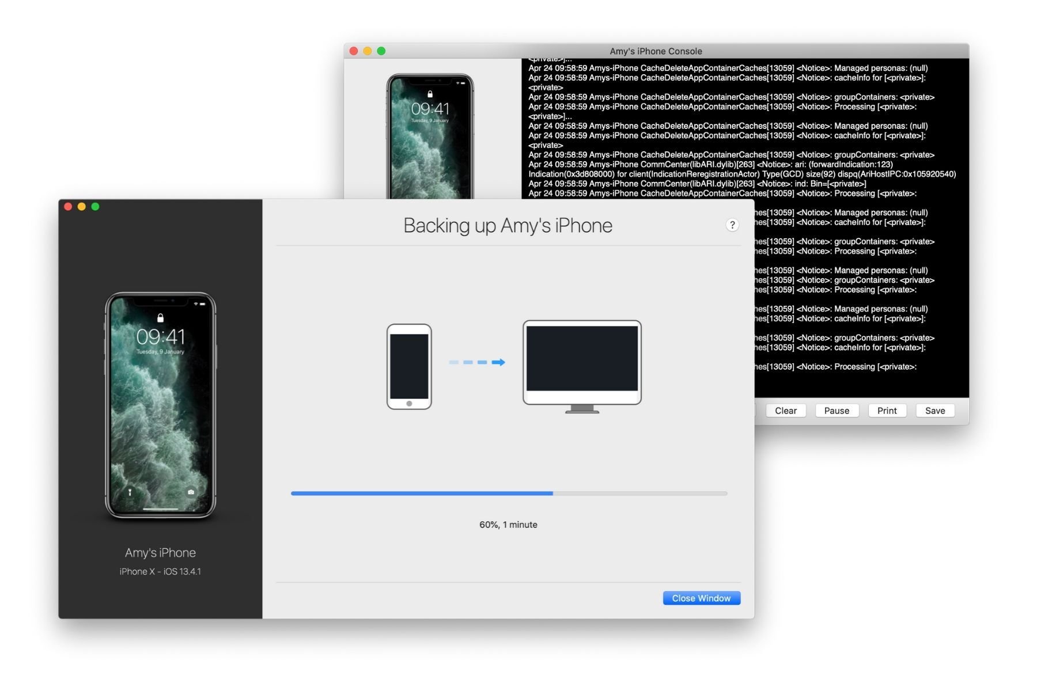Click the CommCenter forwardIndication:123 log line
The image size is (1037, 691).
pyautogui.click(x=710, y=164)
